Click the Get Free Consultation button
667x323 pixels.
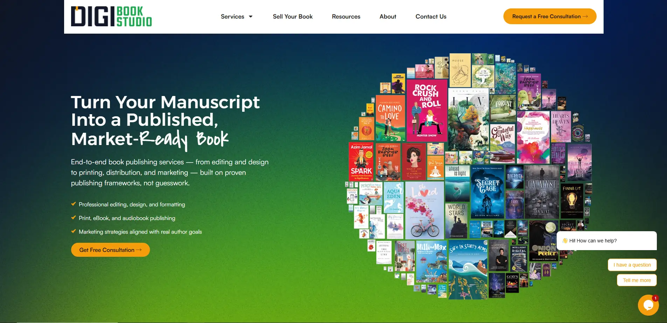click(x=110, y=250)
